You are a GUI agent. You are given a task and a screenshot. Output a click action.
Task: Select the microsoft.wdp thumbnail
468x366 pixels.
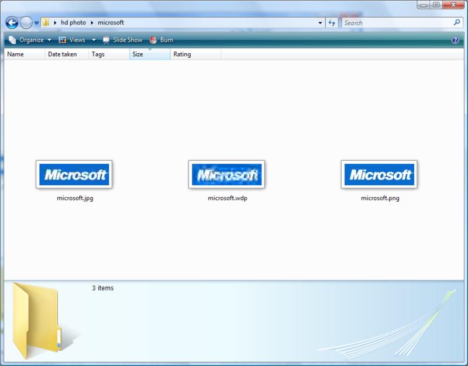tap(226, 174)
